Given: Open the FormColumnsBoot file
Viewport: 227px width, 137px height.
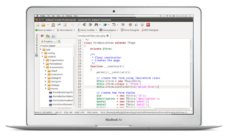Looking at the screenshot, I should [61, 100].
